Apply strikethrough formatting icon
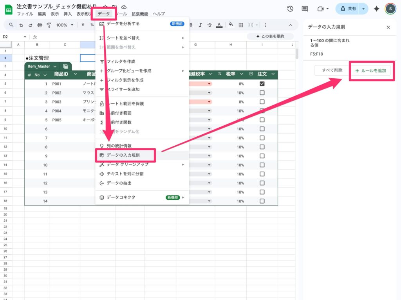 point(210,25)
